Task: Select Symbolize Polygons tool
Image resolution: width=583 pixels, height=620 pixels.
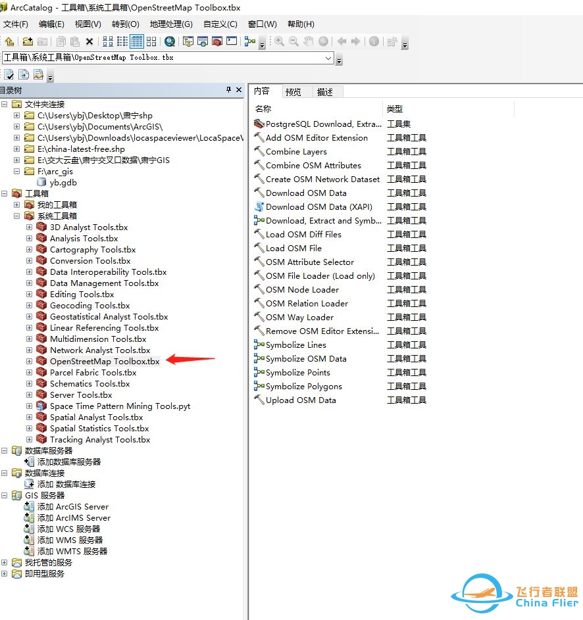Action: (303, 387)
